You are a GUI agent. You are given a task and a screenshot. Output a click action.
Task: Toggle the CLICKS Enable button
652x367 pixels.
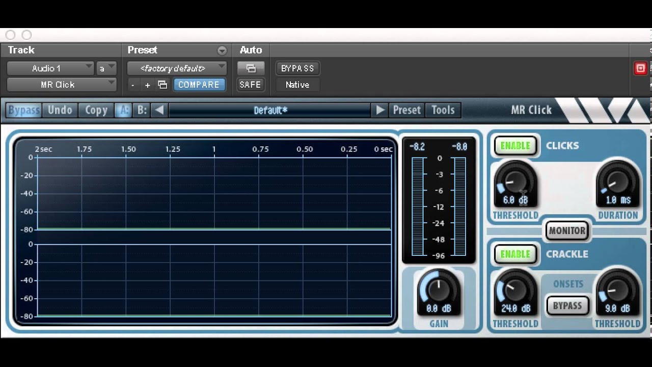coord(515,146)
